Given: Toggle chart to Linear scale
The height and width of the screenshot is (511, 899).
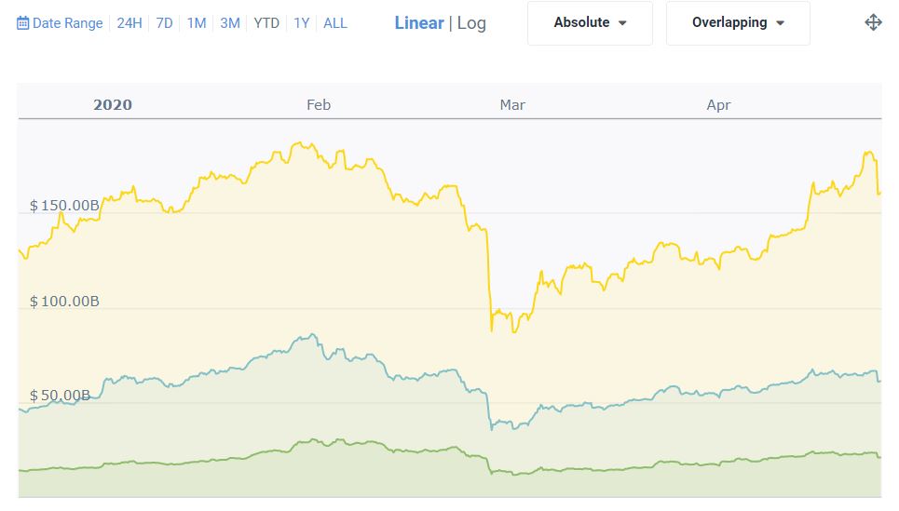Looking at the screenshot, I should [x=418, y=22].
